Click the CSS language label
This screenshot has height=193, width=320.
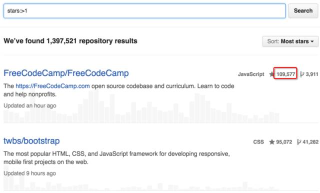[x=258, y=142]
